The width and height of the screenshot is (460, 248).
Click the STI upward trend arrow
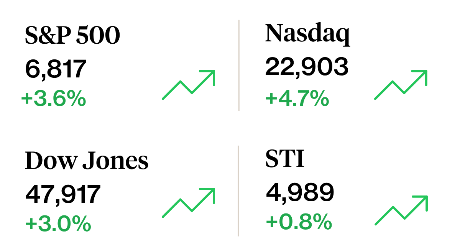point(401,210)
